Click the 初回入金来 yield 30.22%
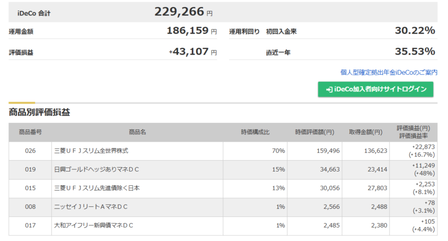 click(x=415, y=31)
